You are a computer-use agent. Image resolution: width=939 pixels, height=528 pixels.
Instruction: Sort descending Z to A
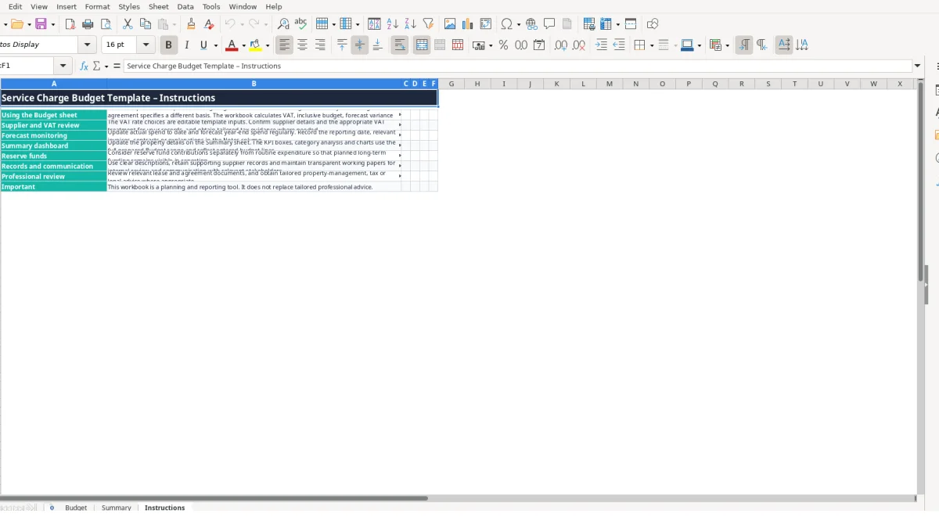(410, 24)
